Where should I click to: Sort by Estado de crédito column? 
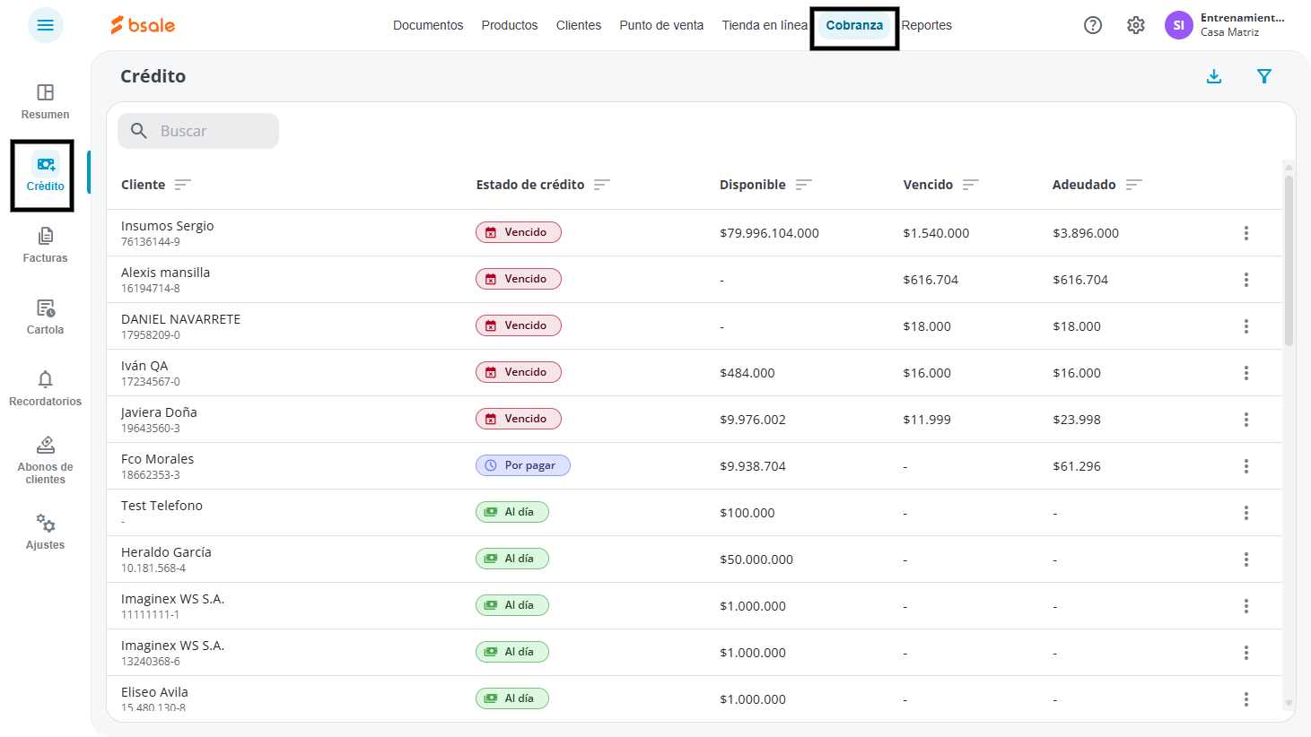click(602, 185)
